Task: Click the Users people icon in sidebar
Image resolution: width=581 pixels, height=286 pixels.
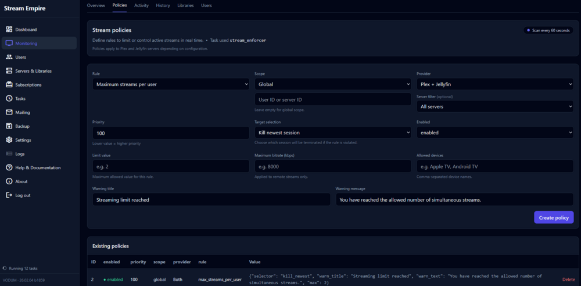Action: [9, 57]
